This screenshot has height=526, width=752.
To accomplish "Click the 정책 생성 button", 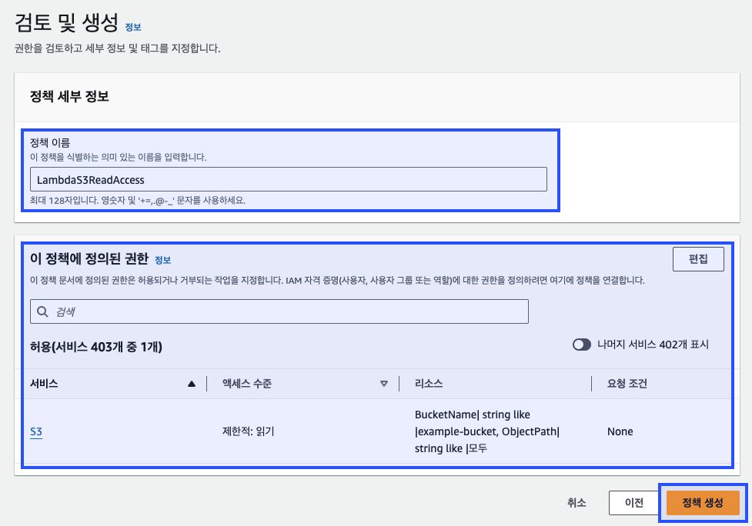I will point(703,502).
